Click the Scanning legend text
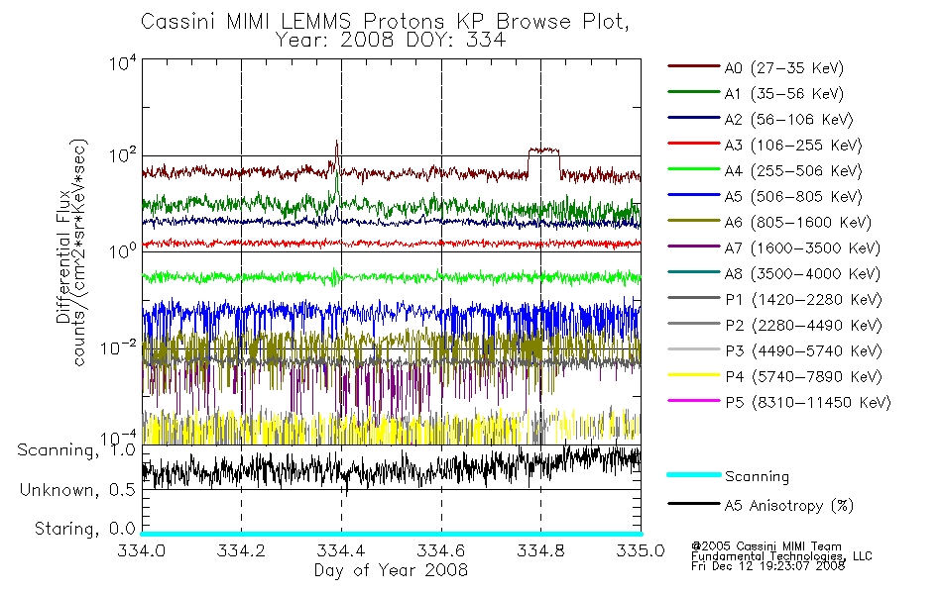Image resolution: width=942 pixels, height=594 pixels. click(x=757, y=477)
